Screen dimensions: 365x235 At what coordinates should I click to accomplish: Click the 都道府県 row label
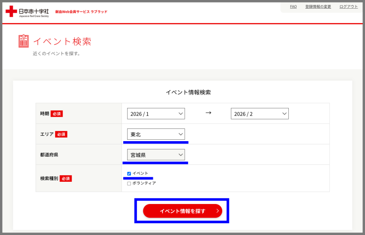[49, 155]
